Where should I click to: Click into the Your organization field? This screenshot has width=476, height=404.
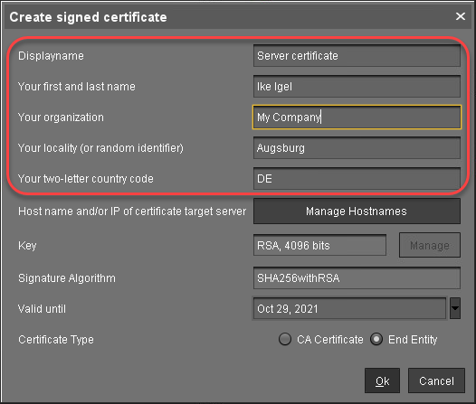[x=357, y=117]
